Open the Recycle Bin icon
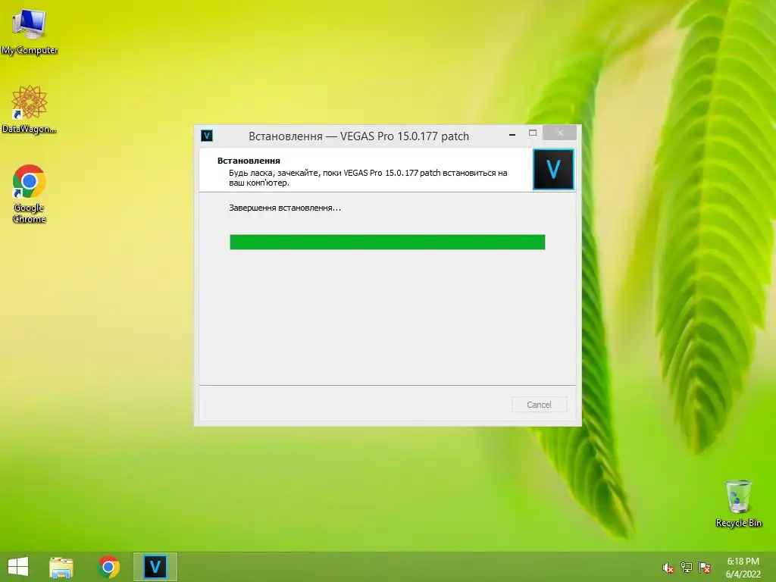 click(x=738, y=503)
